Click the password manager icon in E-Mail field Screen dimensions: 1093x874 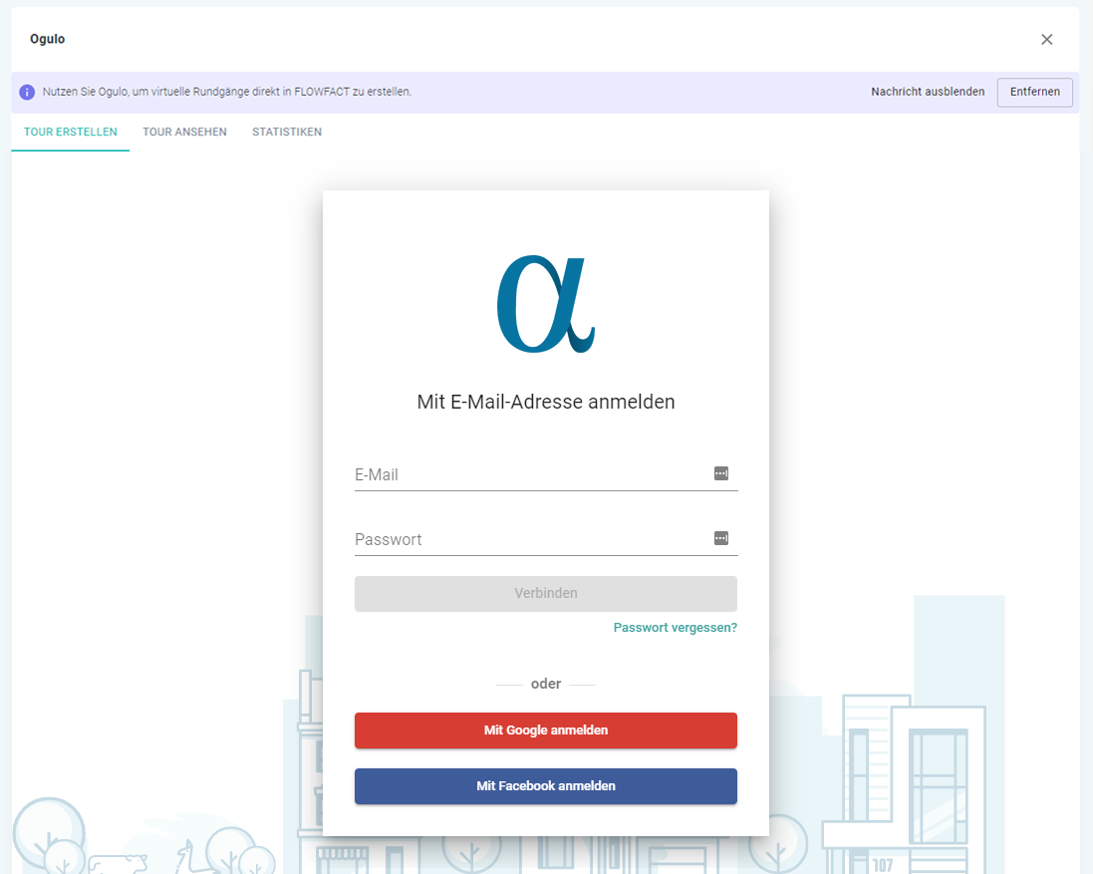721,474
